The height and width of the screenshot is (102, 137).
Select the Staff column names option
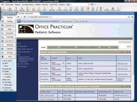tap(3, 63)
